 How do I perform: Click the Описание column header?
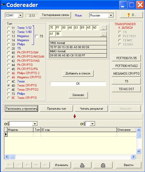pos(126,130)
